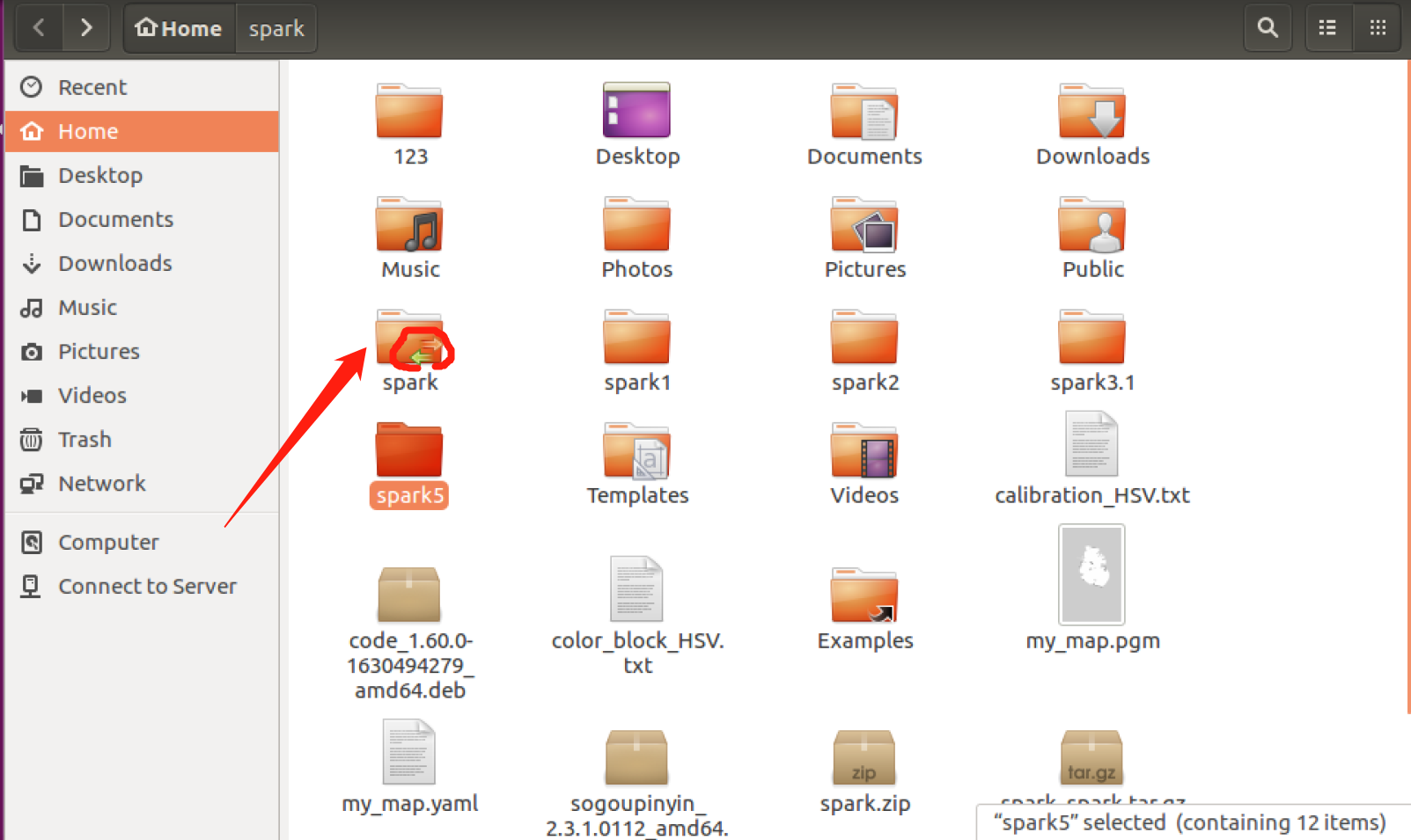Click the calibration_HSV.txt file name label
This screenshot has height=840, width=1411.
click(x=1092, y=495)
